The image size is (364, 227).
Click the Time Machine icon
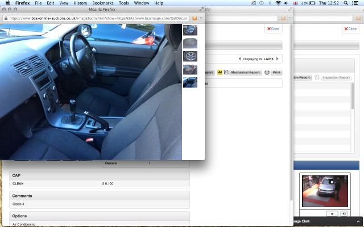pos(262,3)
